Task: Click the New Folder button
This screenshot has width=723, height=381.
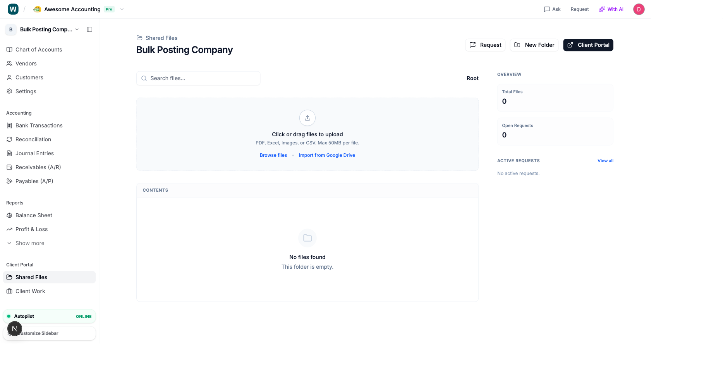Action: [534, 45]
